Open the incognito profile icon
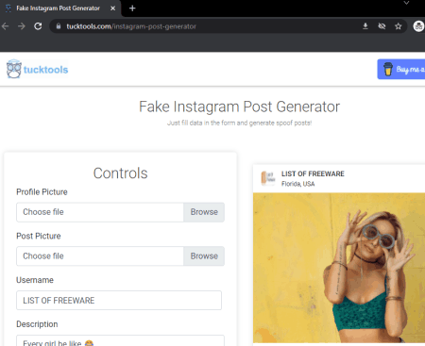This screenshot has width=425, height=346. 418,26
